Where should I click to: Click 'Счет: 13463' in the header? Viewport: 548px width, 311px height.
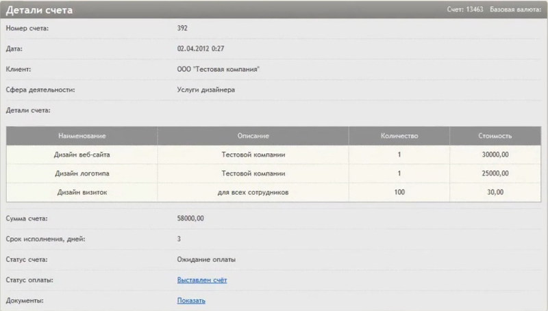465,10
